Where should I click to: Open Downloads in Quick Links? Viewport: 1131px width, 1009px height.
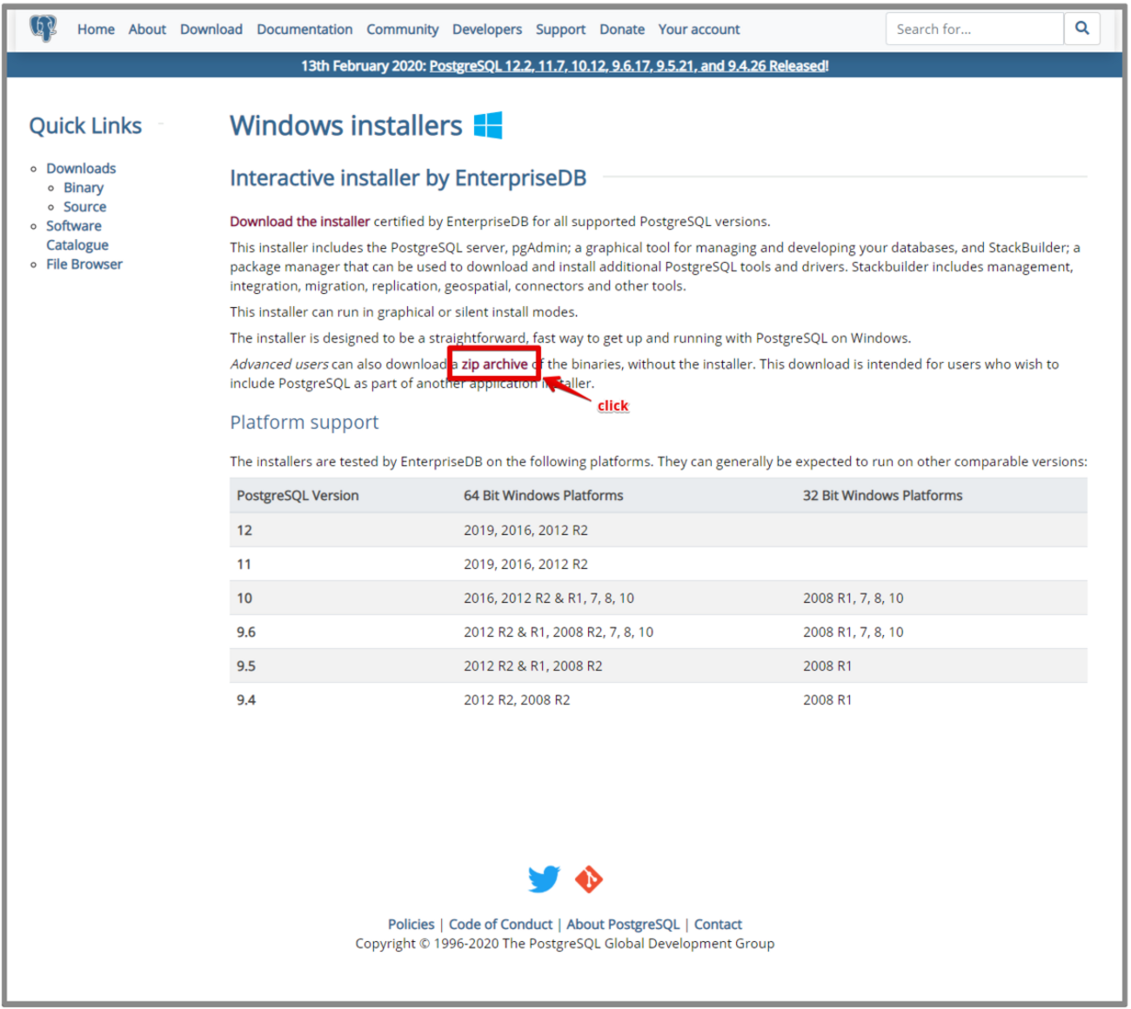[x=81, y=168]
